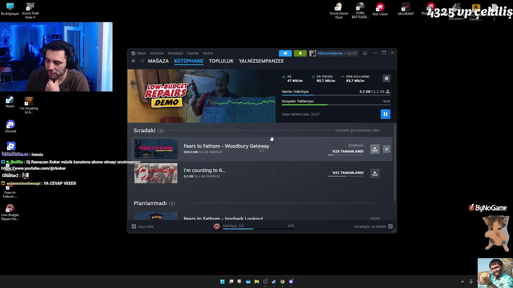Click Otomatik güncellemeler etkin text
The width and height of the screenshot is (513, 288).
click(x=357, y=130)
